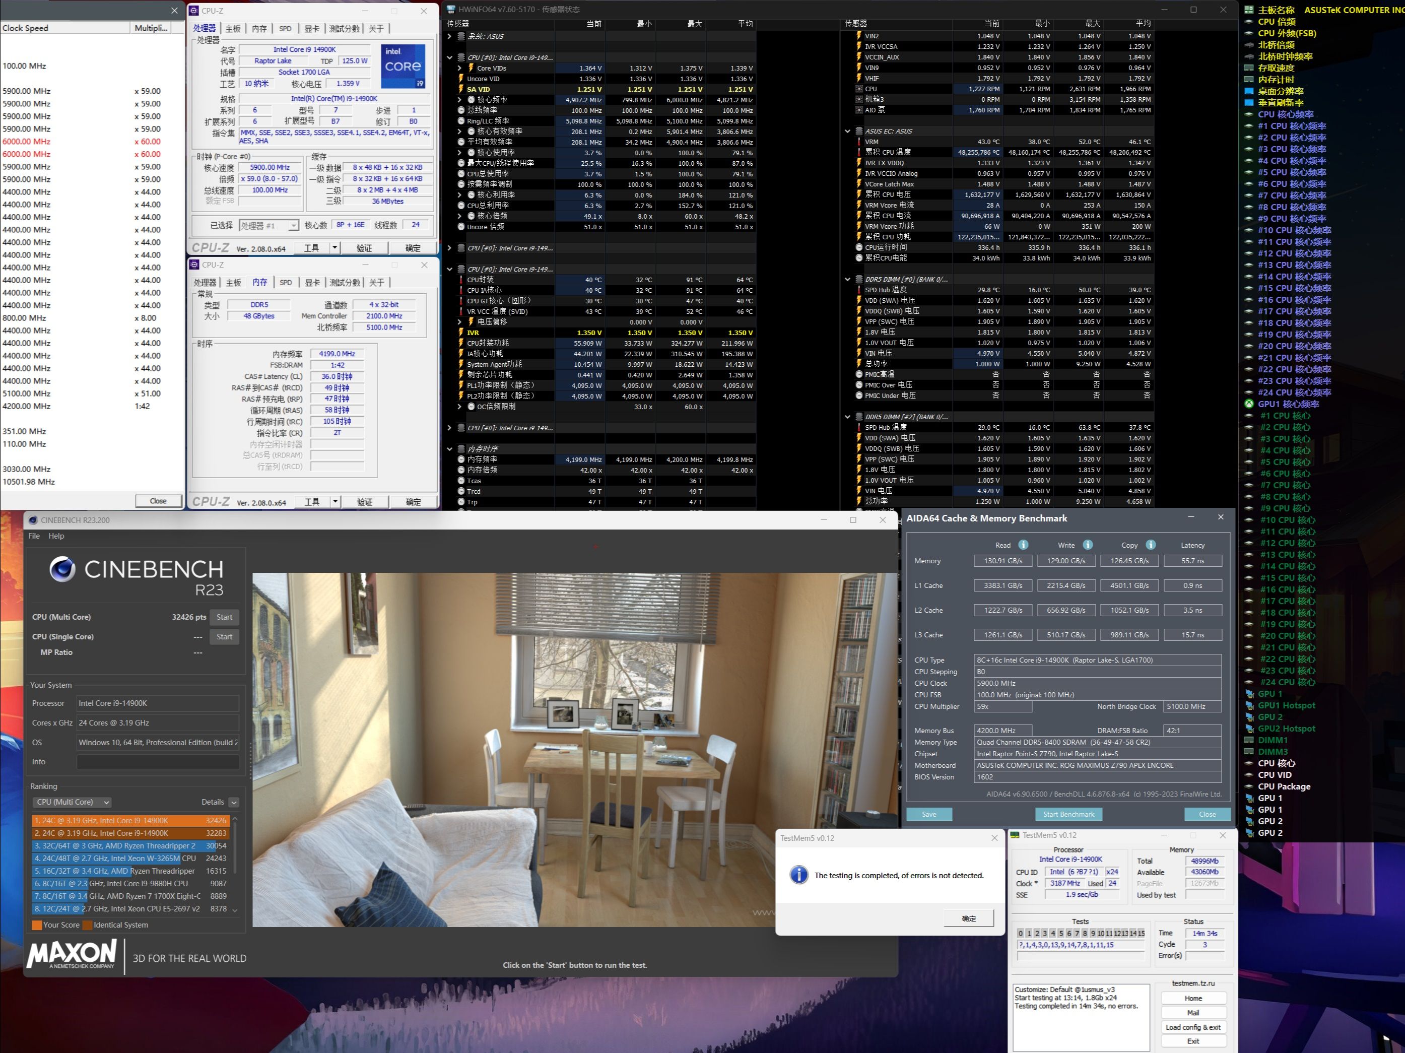Screen dimensions: 1405x1053
Task: Collapse the ASUS EC: ASUS sensor group
Action: 847,131
